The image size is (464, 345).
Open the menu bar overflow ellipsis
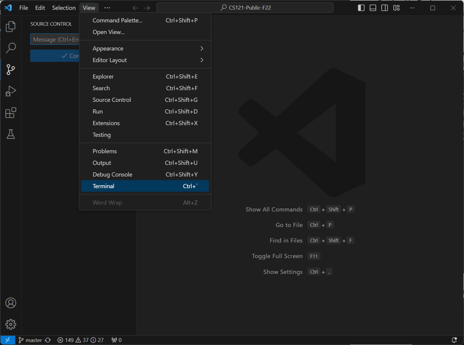107,8
